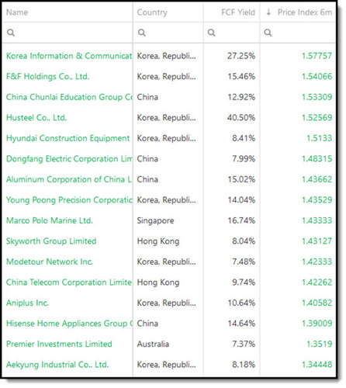
Task: Select the 1.43529 price index value
Action: (317, 200)
